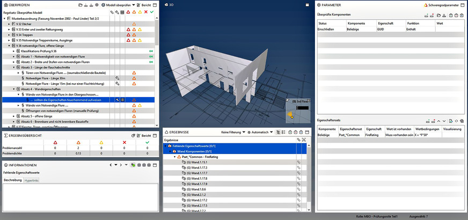The height and width of the screenshot is (220, 468).
Task: Collapse Absatz 4 - Wandeigenschaften tree node
Action: [13, 89]
